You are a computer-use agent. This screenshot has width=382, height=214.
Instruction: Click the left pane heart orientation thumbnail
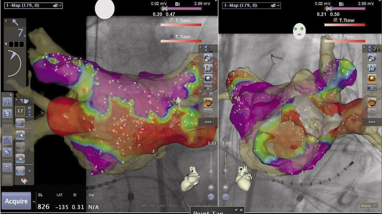(x=191, y=178)
